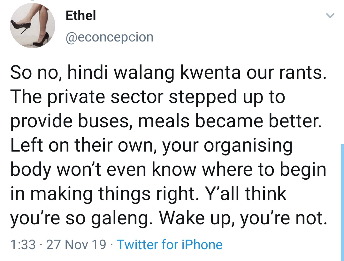Click the 1:33 tweet timestamp

tap(23, 245)
